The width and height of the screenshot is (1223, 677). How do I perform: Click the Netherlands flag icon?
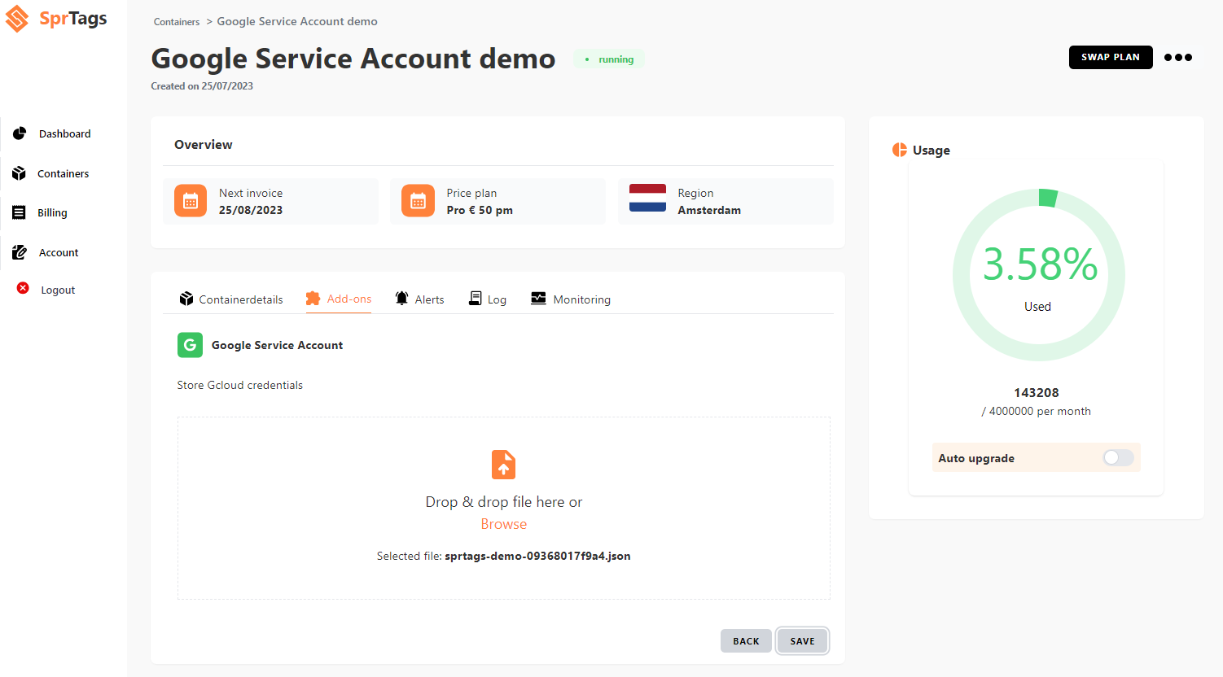pyautogui.click(x=647, y=198)
